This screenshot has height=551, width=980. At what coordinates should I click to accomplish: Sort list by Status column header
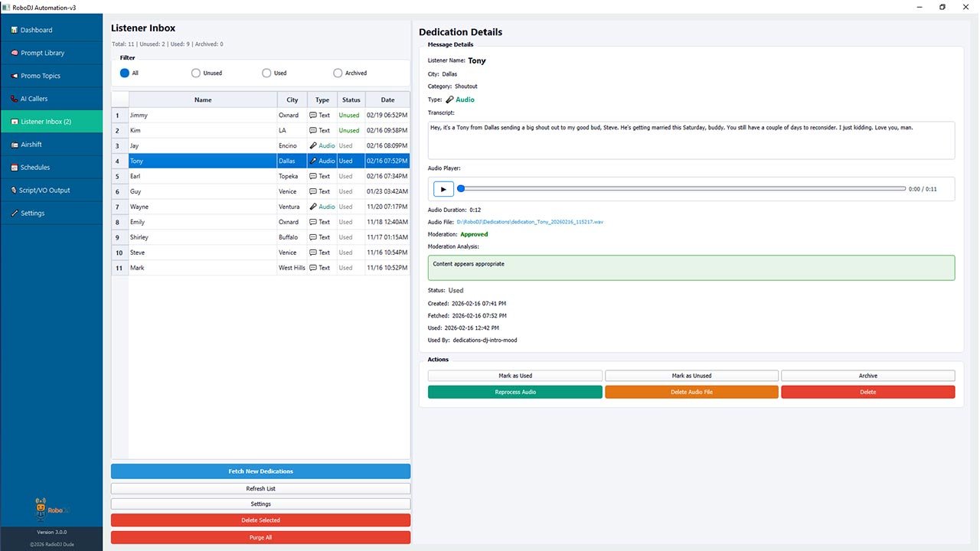tap(351, 99)
